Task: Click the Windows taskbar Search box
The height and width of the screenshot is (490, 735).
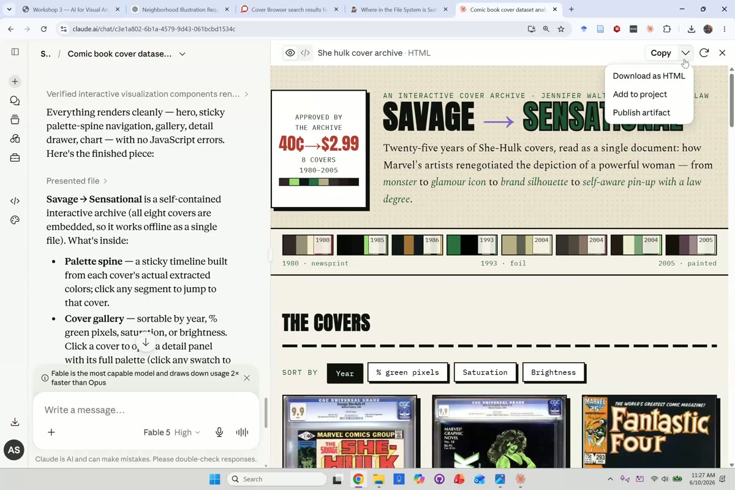Action: point(276,479)
